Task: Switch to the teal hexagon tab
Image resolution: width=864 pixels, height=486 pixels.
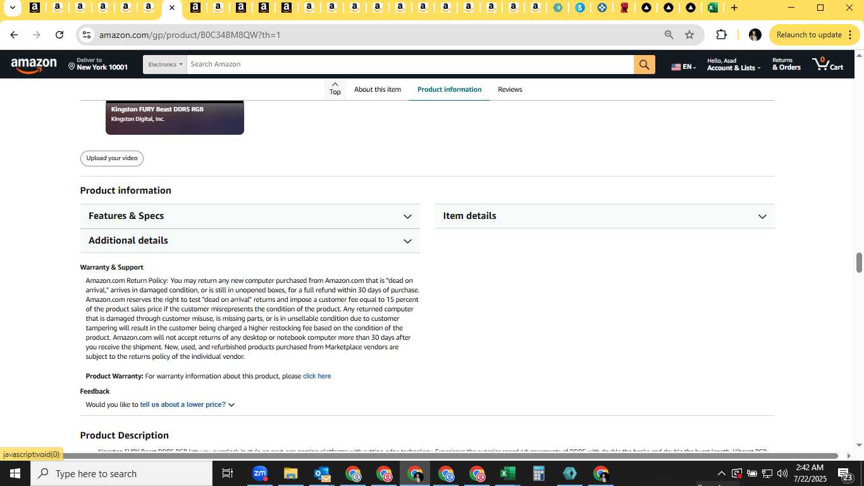Action: click(x=557, y=8)
